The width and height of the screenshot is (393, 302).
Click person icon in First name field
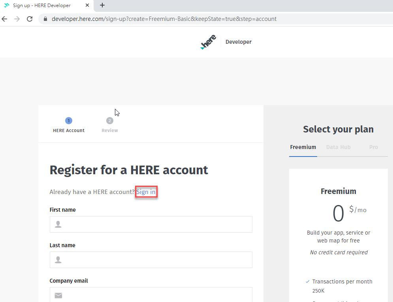58,224
